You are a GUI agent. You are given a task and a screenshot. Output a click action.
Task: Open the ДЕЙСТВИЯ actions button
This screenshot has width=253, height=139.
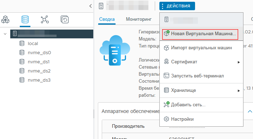(177, 6)
